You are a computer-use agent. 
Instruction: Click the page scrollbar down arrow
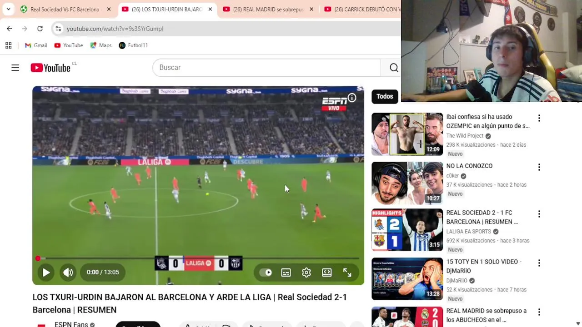pos(578,323)
